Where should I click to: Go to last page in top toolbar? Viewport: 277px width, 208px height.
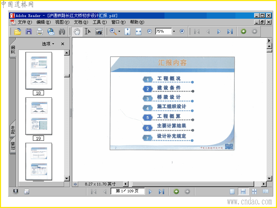[230, 32]
